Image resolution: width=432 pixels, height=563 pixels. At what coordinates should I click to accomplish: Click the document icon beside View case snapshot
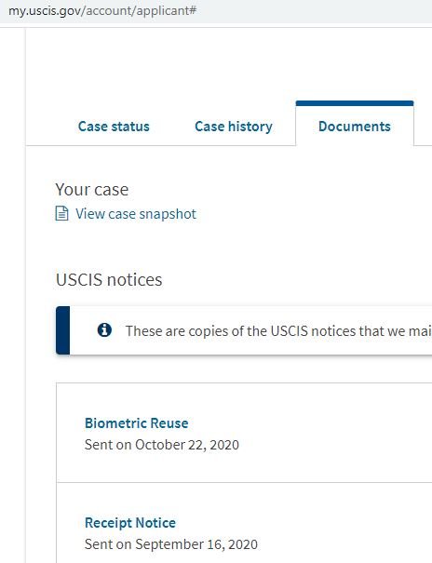(61, 214)
